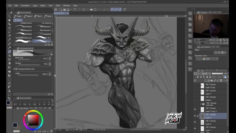Open the Window menu

[66, 6]
